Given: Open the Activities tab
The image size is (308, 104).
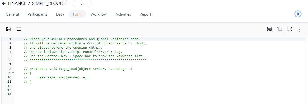Looking at the screenshot, I should 123,14.
